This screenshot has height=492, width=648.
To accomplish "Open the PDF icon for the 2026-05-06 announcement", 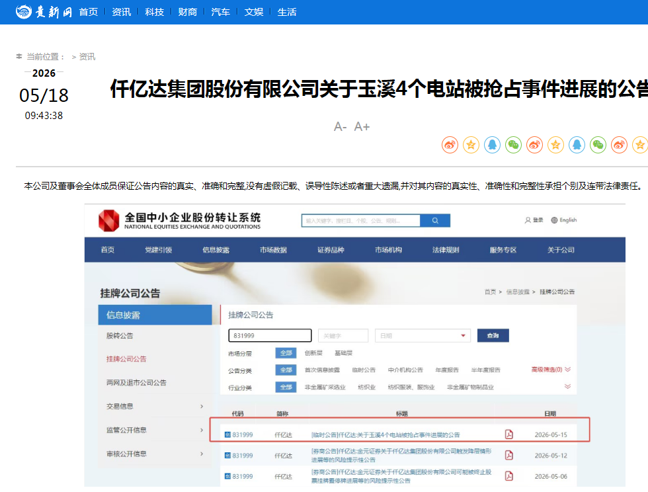I will coord(509,476).
